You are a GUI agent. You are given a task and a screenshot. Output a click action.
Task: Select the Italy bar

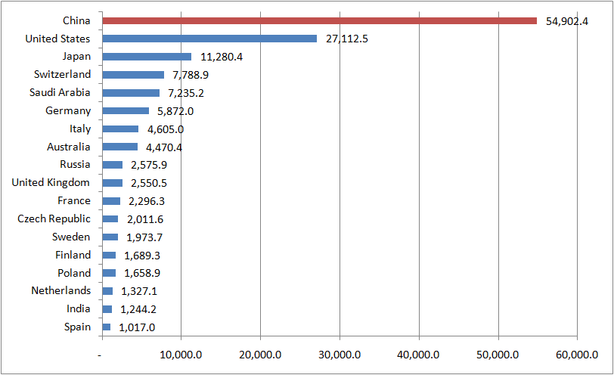pos(121,129)
